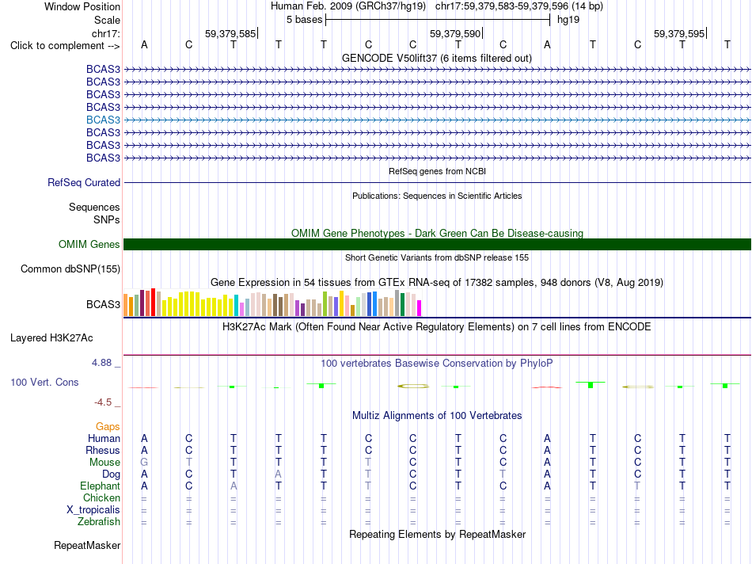Open the 100 Vert. Cons track label
This screenshot has height=564, width=752.
(44, 383)
